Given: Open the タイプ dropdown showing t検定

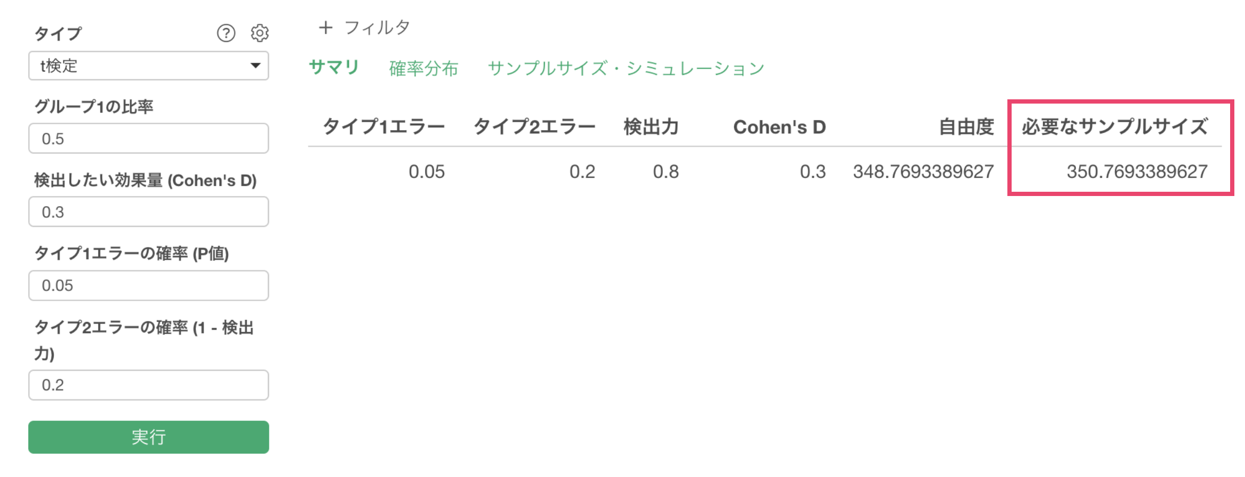Looking at the screenshot, I should pyautogui.click(x=148, y=66).
